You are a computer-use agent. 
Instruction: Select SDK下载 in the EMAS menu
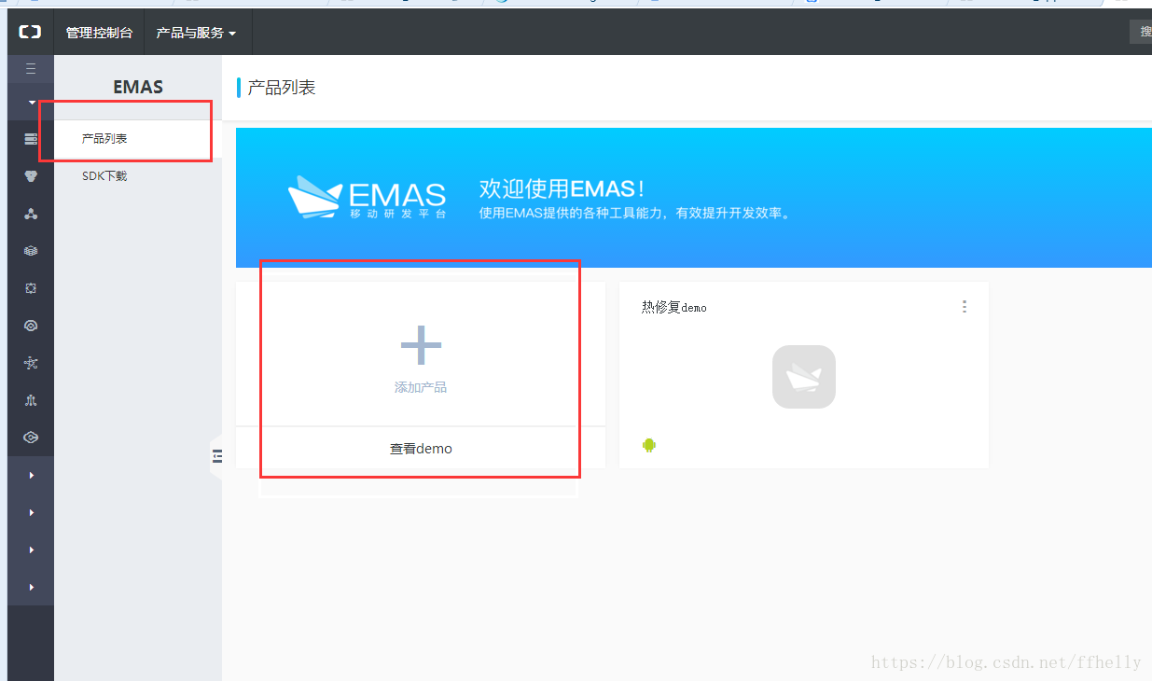(104, 175)
